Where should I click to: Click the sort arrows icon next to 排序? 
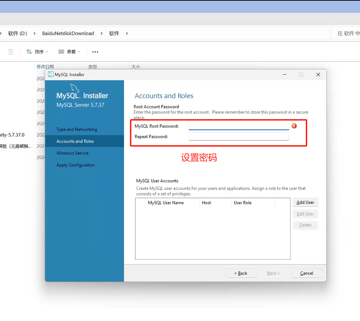coord(29,52)
